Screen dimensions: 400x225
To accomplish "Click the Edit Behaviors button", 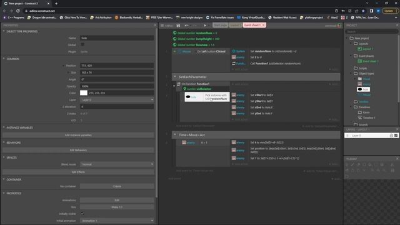I will [78, 150].
